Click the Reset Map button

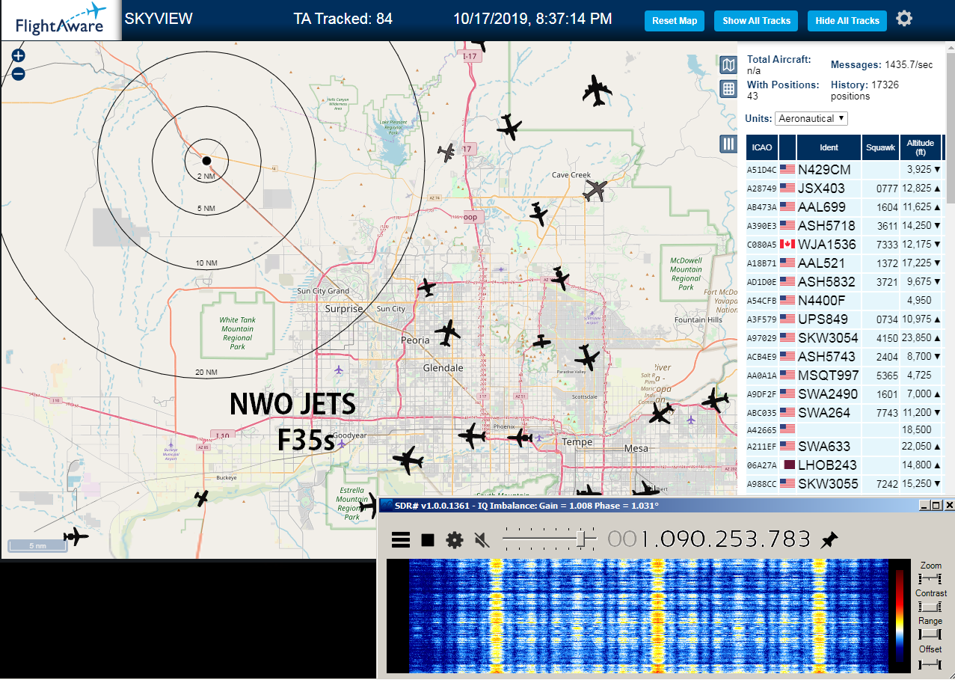tap(675, 21)
